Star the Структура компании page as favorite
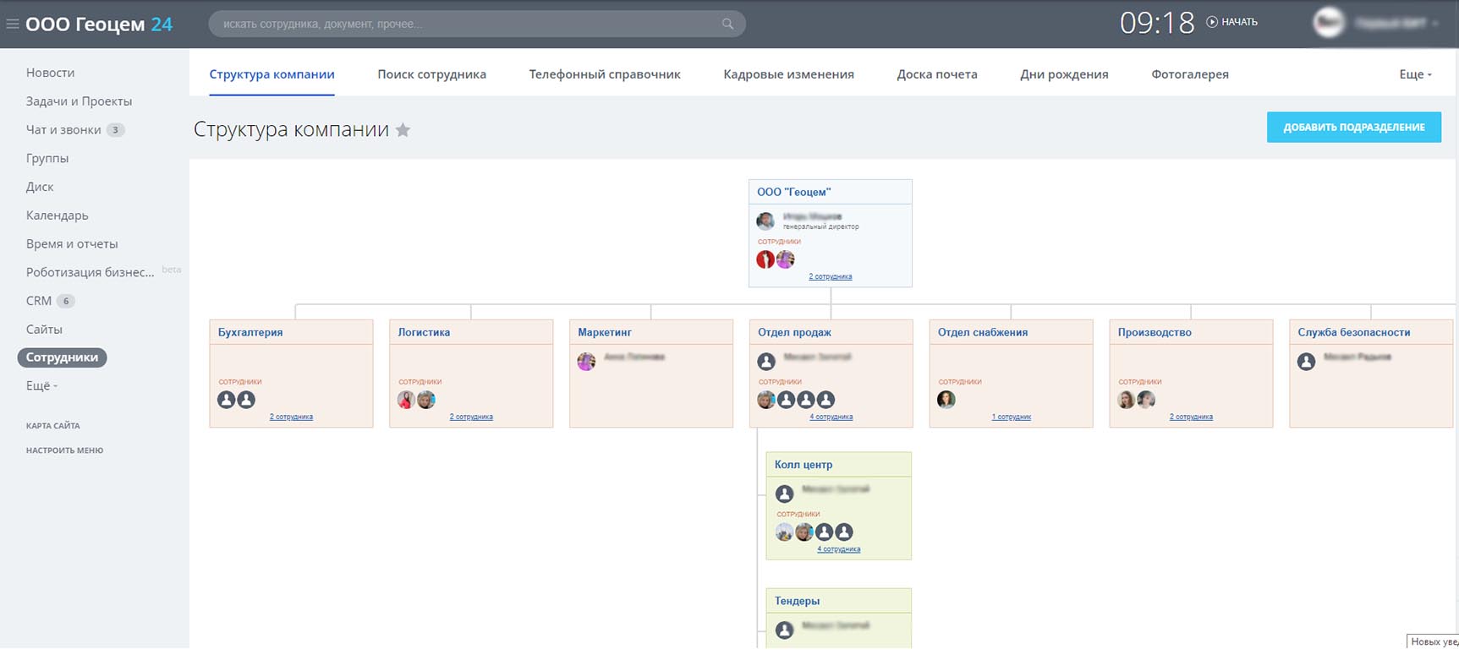The height and width of the screenshot is (660, 1459). coord(403,130)
